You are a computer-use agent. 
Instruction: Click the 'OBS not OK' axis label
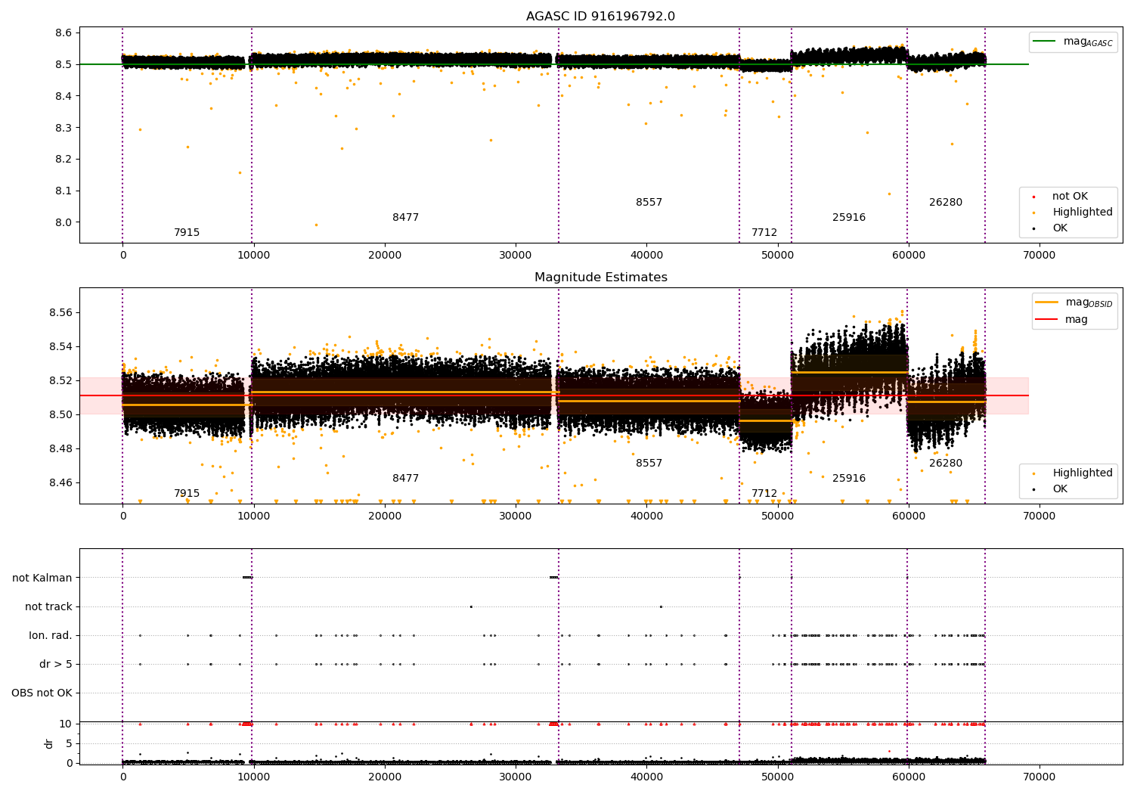pyautogui.click(x=42, y=693)
